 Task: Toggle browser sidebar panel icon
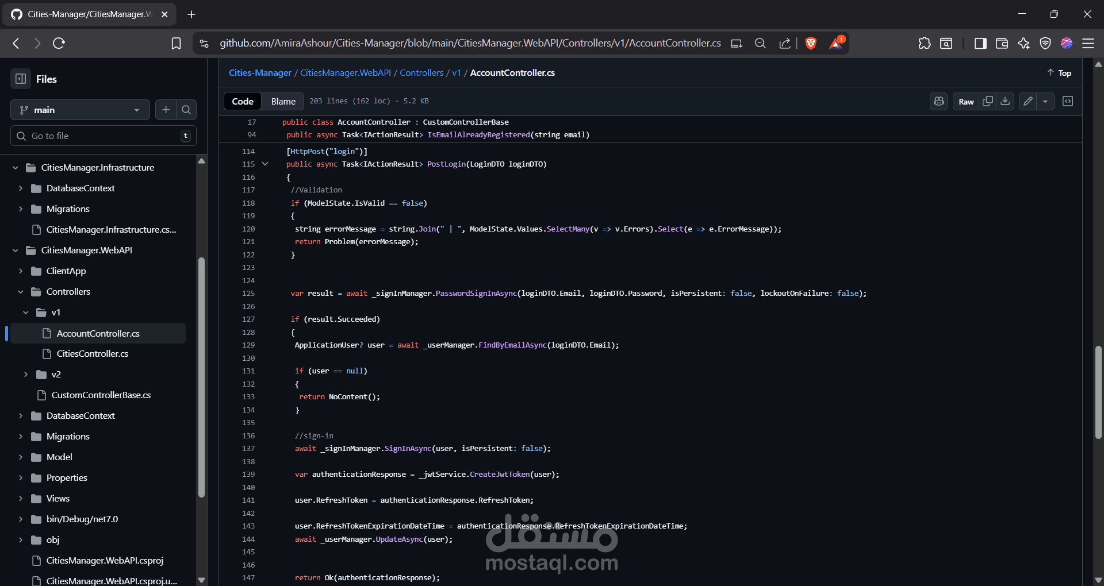pyautogui.click(x=980, y=43)
